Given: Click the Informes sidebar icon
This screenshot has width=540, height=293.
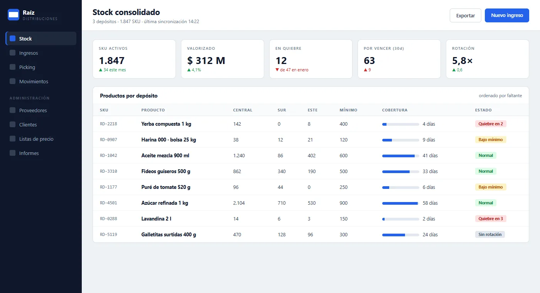Looking at the screenshot, I should [12, 153].
